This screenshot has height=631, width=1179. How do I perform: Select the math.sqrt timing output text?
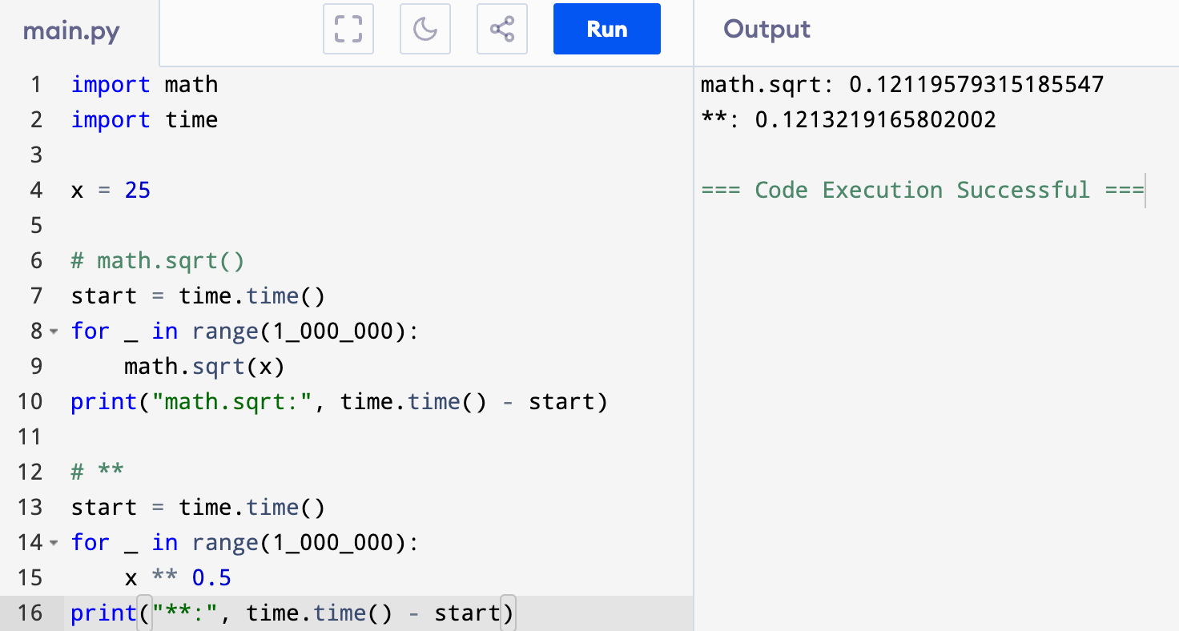coord(901,83)
